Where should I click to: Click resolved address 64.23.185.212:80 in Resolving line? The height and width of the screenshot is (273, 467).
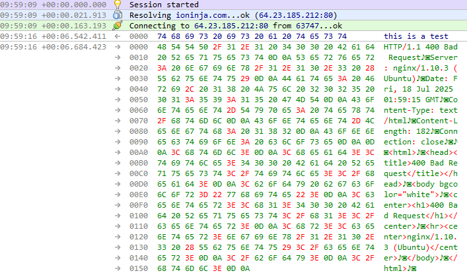296,15
